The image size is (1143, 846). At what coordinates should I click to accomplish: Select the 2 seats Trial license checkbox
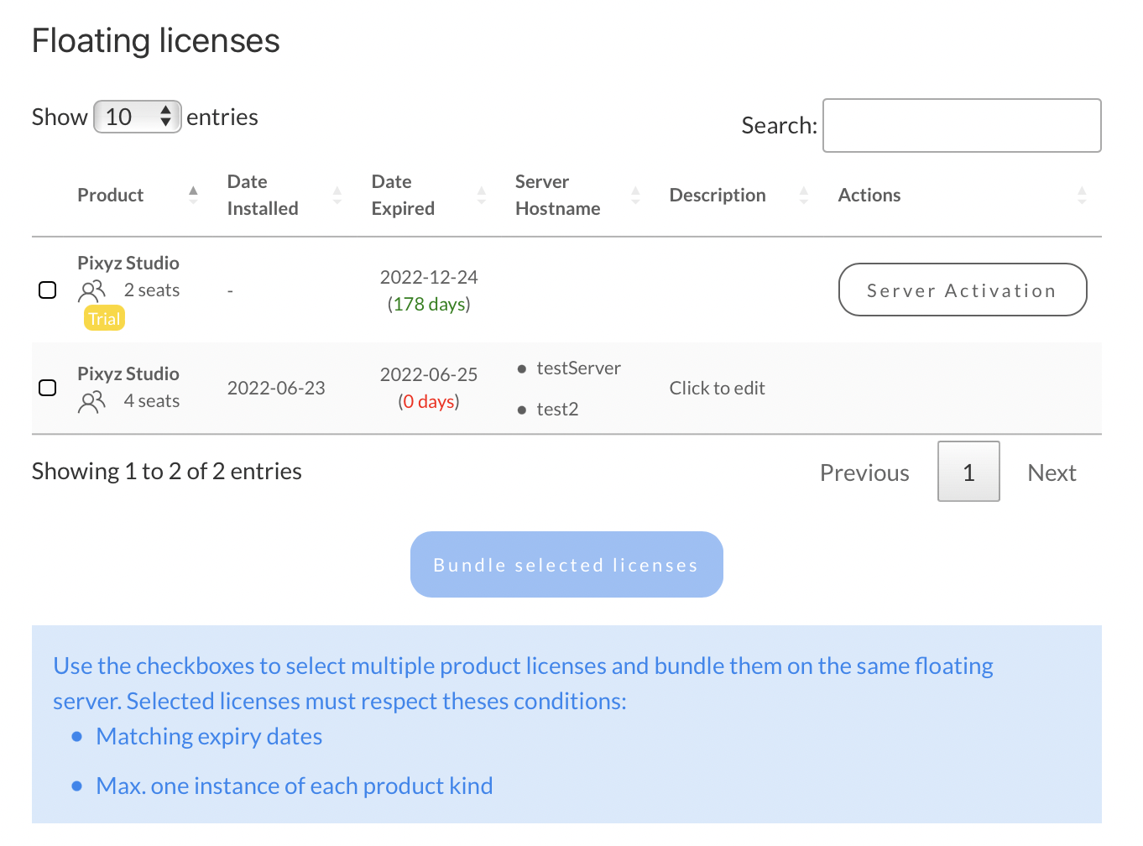click(48, 290)
